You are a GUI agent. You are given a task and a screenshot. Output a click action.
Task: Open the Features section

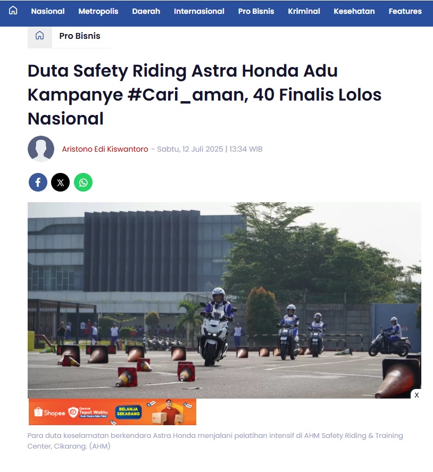[405, 11]
